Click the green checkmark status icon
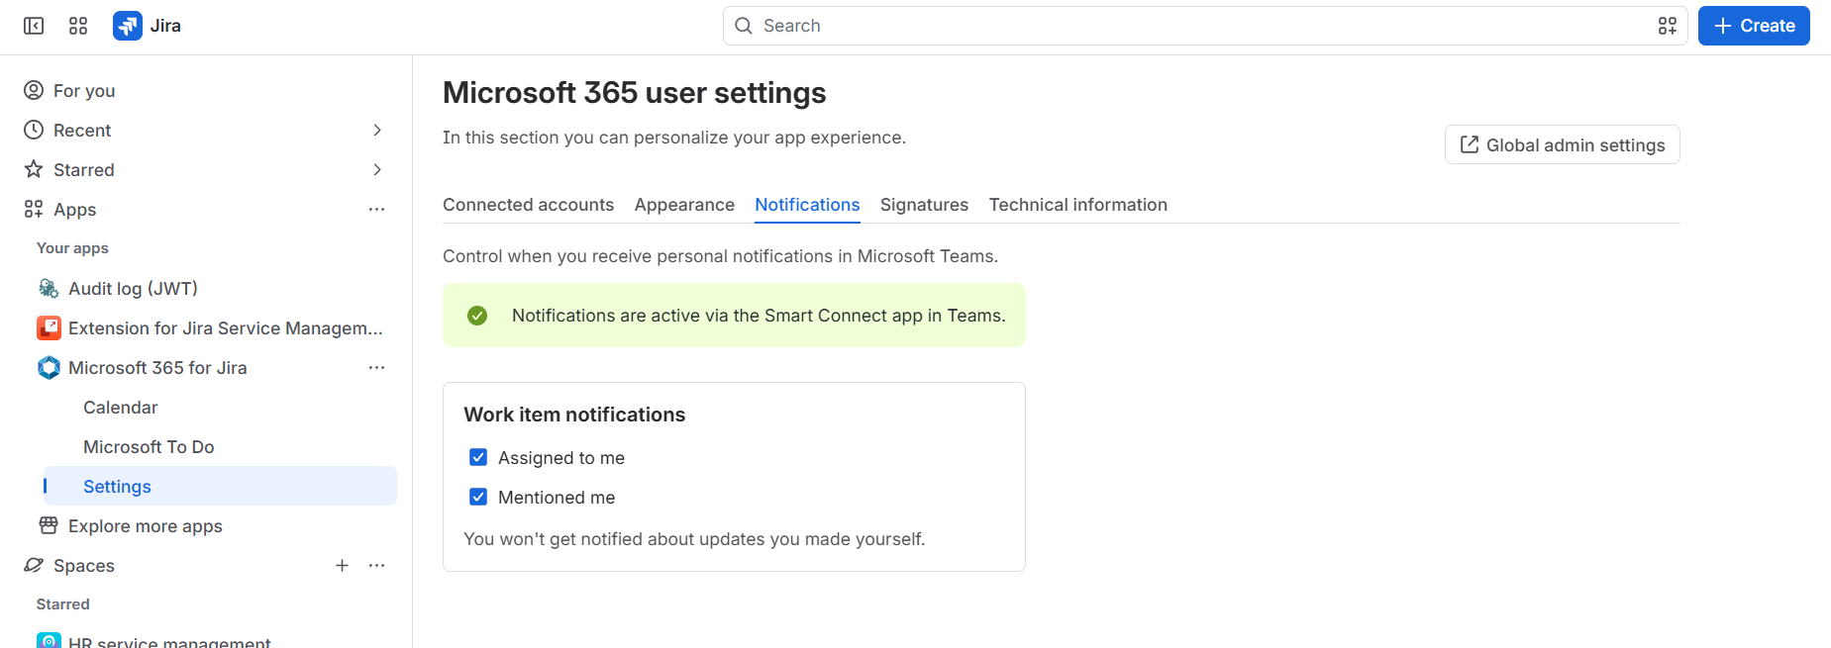 [x=477, y=316]
